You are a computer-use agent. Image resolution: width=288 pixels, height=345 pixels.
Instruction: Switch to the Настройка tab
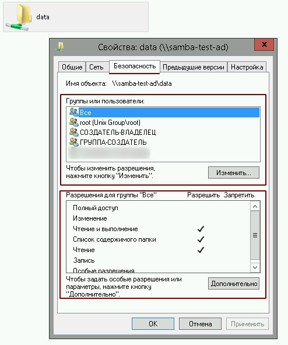(247, 67)
